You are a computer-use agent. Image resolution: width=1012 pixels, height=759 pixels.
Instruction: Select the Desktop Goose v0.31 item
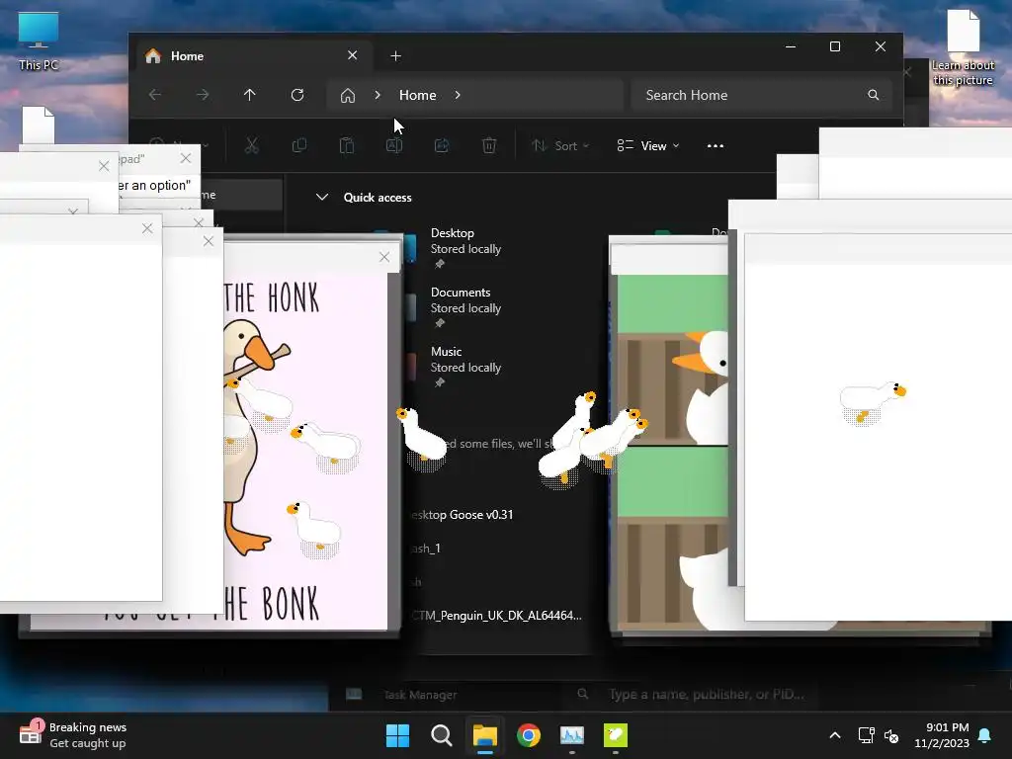click(464, 514)
